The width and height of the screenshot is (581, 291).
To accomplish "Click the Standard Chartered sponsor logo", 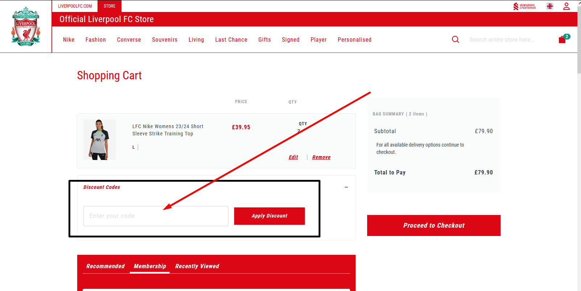I will [524, 6].
